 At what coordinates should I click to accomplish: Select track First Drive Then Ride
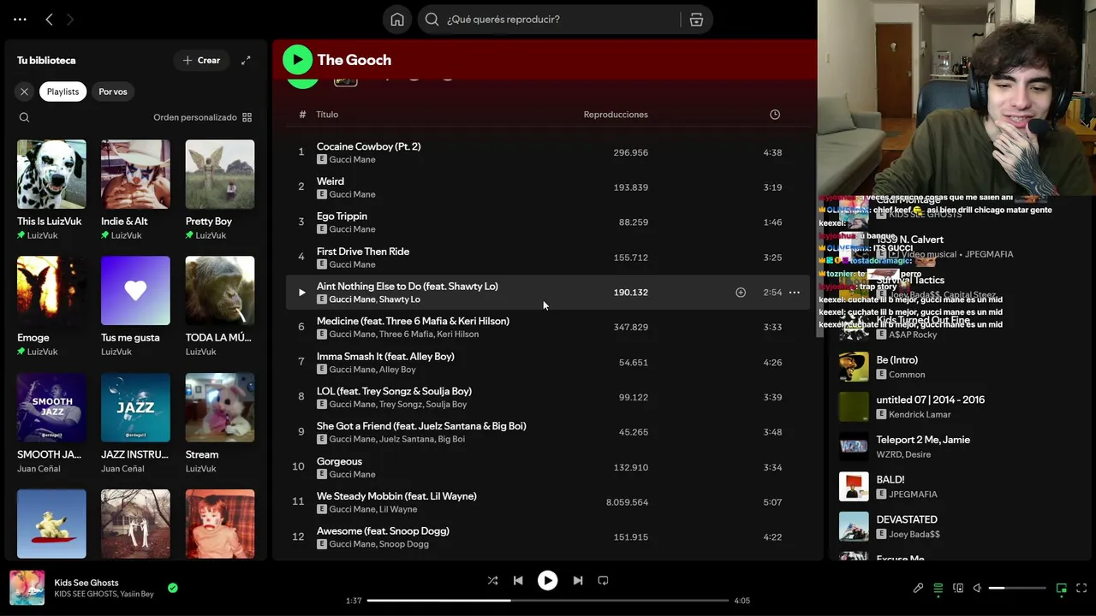coord(547,258)
